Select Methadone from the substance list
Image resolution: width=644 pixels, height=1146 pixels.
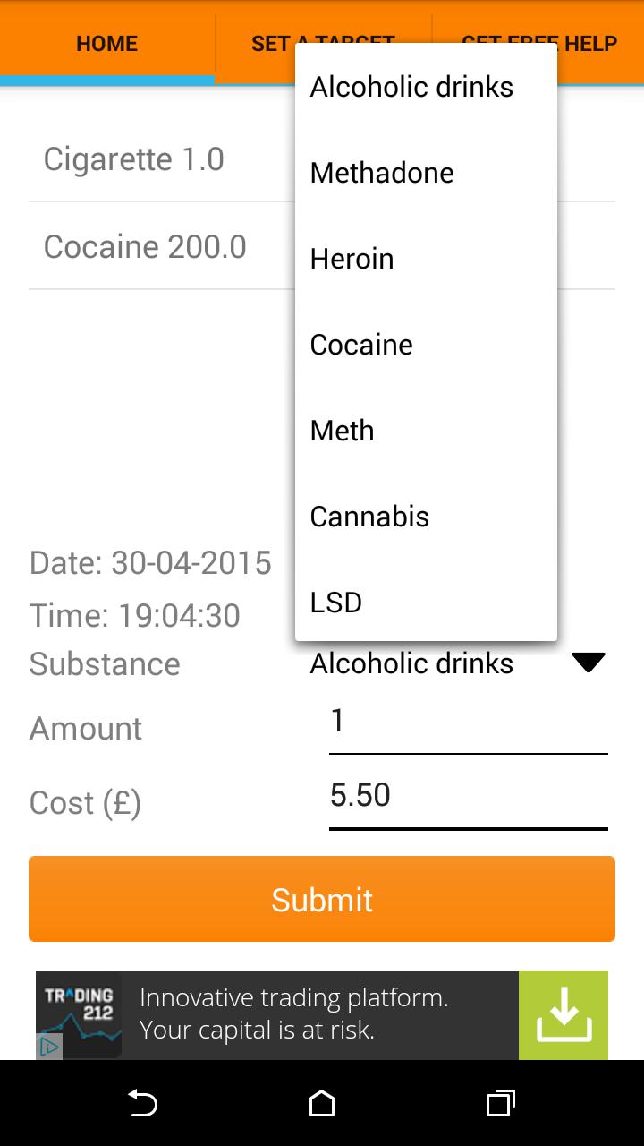pyautogui.click(x=426, y=173)
